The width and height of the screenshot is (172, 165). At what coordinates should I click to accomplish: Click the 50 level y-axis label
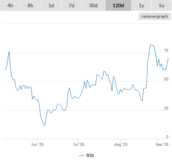coord(166,79)
